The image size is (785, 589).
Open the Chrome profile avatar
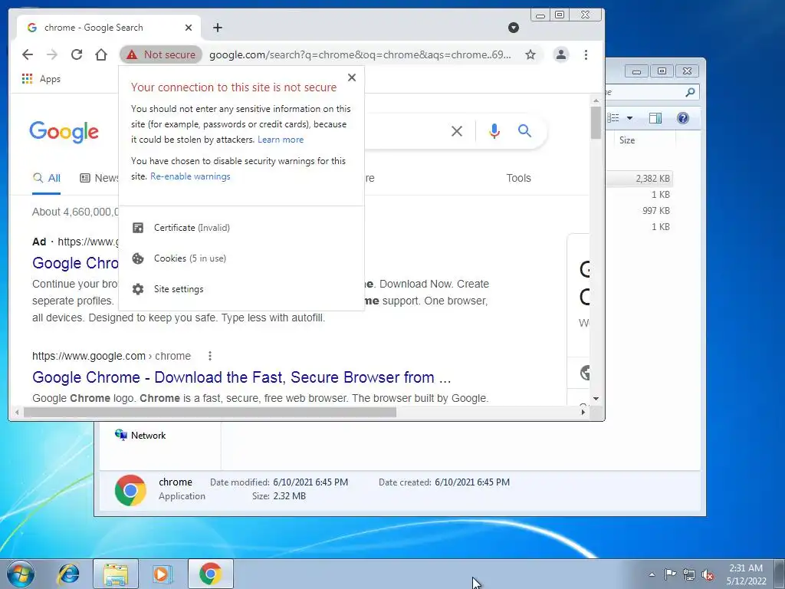[561, 54]
